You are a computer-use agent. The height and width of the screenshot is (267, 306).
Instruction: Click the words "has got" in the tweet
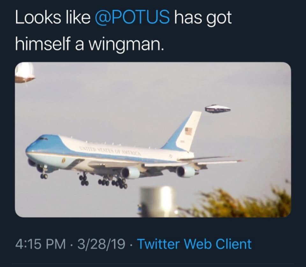point(203,18)
